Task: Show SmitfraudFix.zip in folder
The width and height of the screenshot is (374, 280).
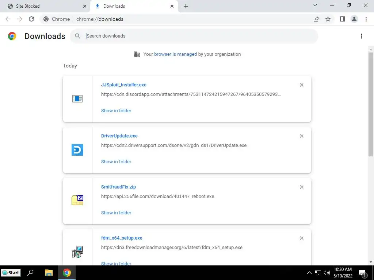Action: coord(116,213)
